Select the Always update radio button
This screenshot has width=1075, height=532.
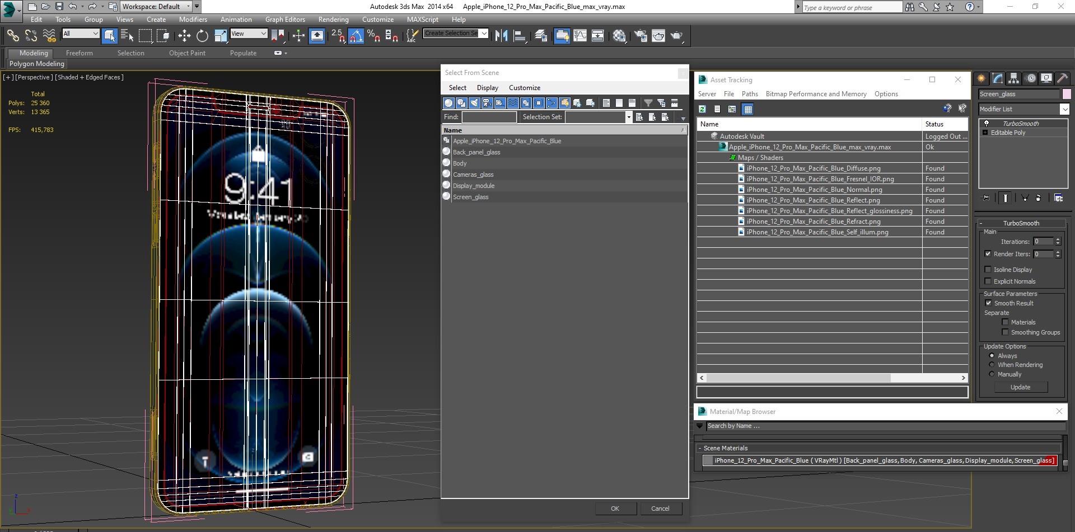click(992, 355)
